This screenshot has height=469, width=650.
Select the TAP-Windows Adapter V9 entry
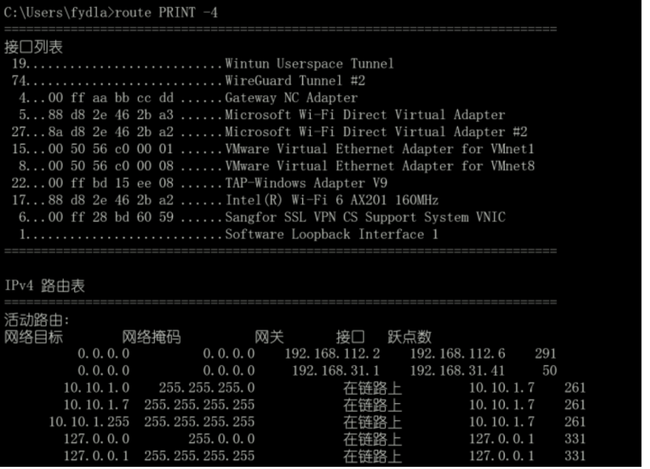pyautogui.click(x=306, y=183)
